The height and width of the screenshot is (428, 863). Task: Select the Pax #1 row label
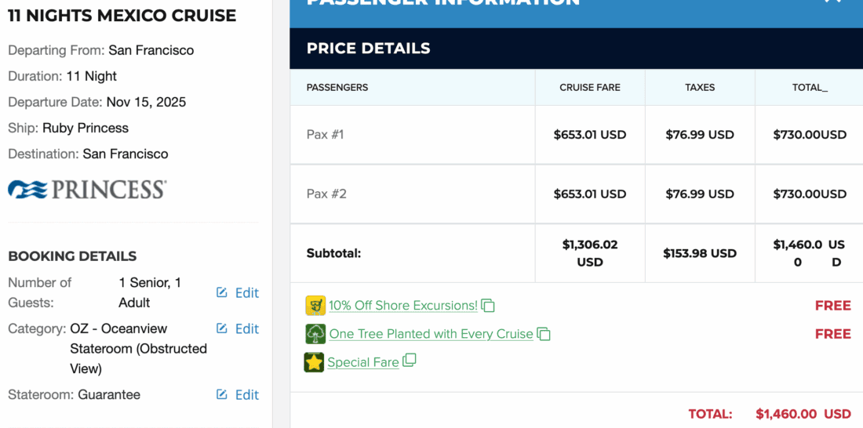point(325,134)
